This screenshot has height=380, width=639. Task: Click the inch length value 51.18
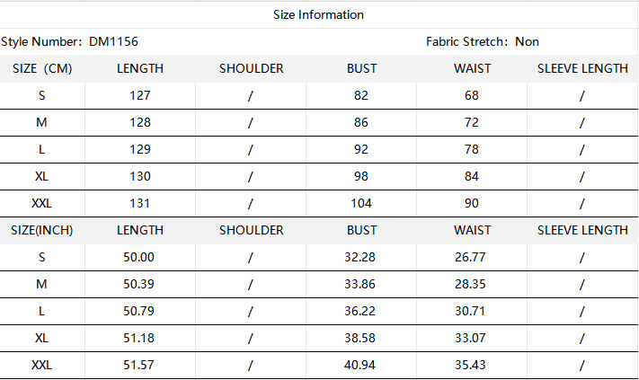(139, 338)
